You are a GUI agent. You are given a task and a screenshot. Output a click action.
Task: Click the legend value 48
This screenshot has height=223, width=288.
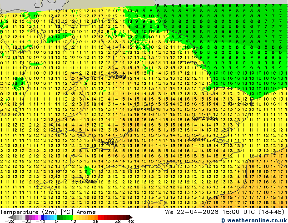click(131, 221)
